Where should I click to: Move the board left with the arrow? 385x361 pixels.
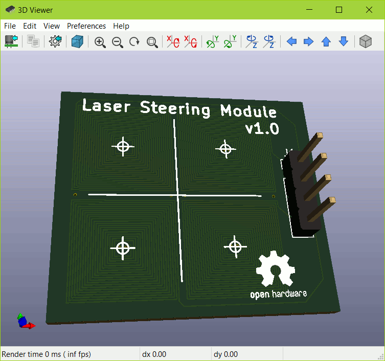(x=291, y=42)
